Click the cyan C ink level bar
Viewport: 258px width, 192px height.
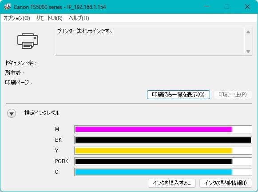pyautogui.click(x=163, y=172)
